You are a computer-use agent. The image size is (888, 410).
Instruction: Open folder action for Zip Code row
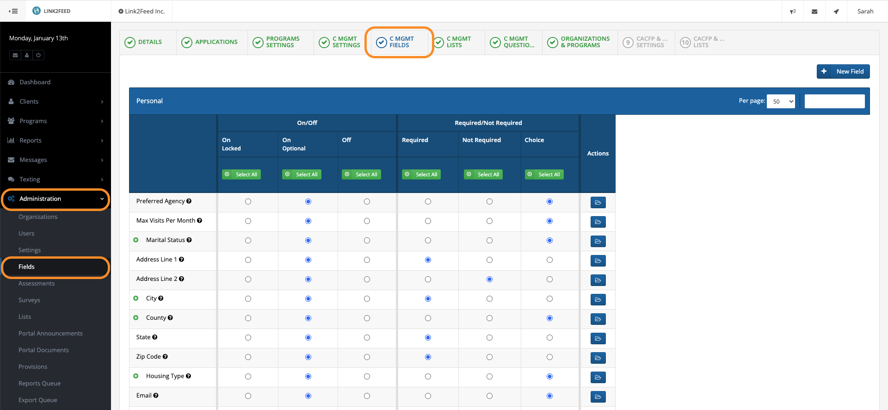pyautogui.click(x=598, y=358)
